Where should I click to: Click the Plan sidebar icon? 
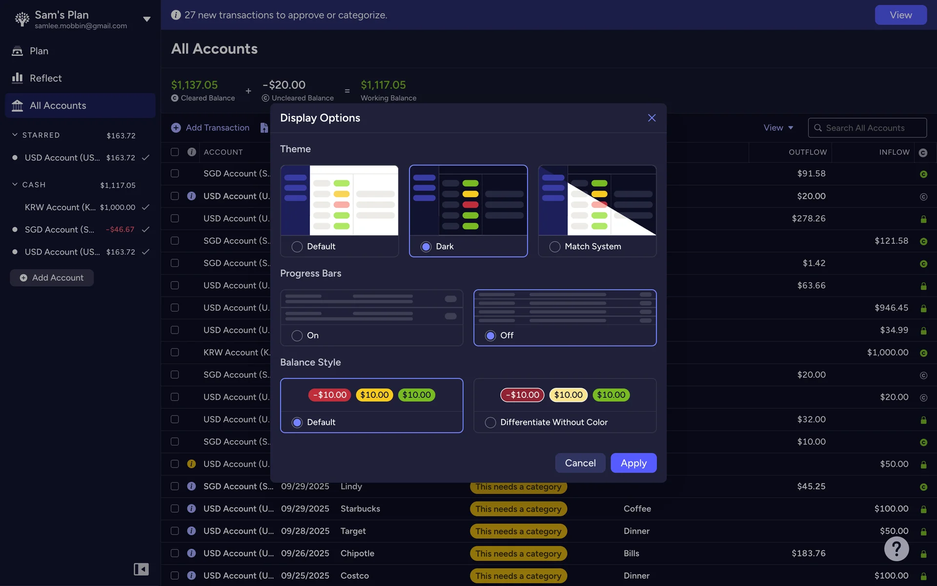click(x=18, y=51)
